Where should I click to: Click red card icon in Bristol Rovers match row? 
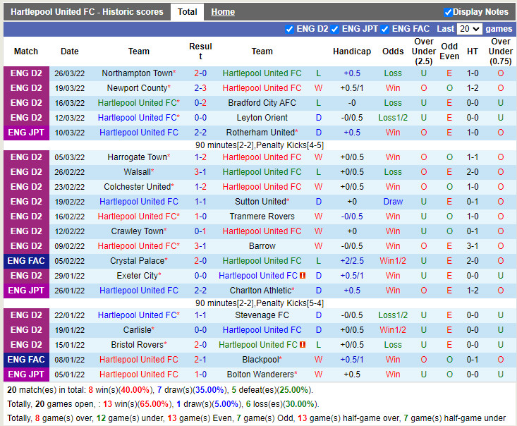[302, 345]
